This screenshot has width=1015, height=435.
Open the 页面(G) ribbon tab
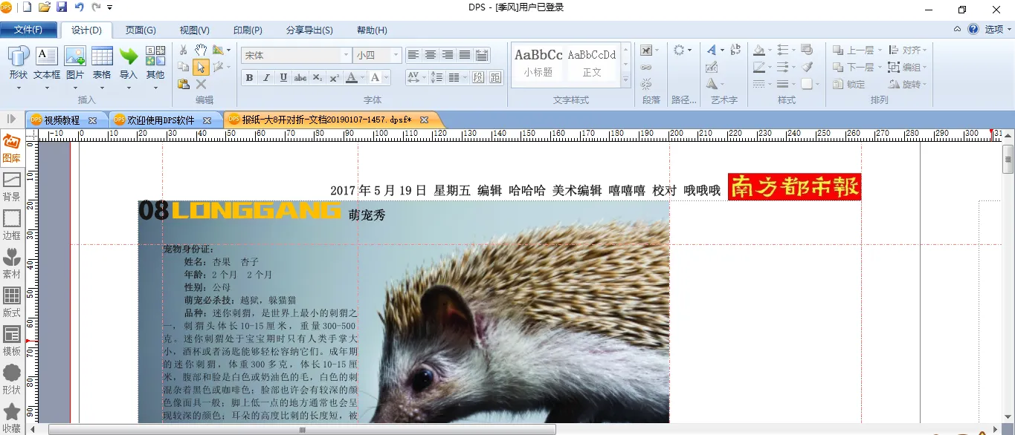(x=141, y=30)
